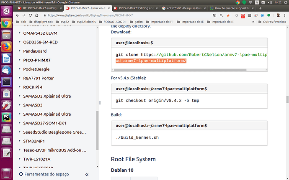This screenshot has width=289, height=180.
Task: Click the URL address field
Action: (127, 15)
